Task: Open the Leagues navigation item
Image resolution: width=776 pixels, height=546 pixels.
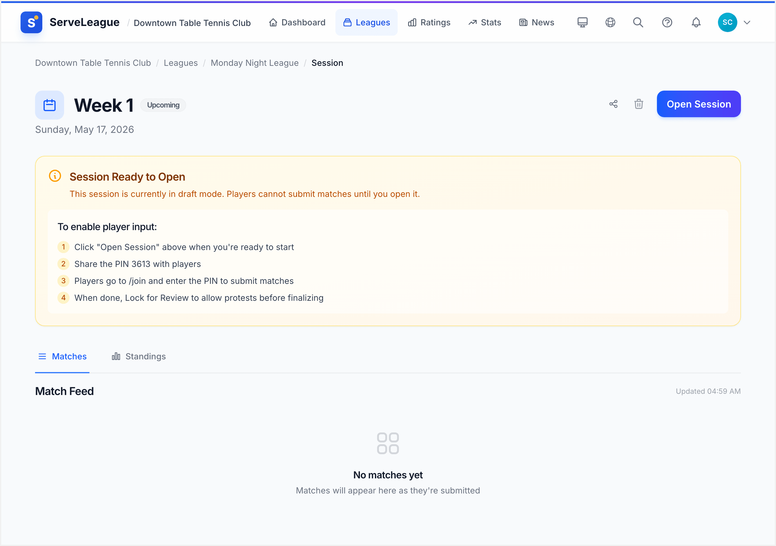Action: tap(366, 22)
